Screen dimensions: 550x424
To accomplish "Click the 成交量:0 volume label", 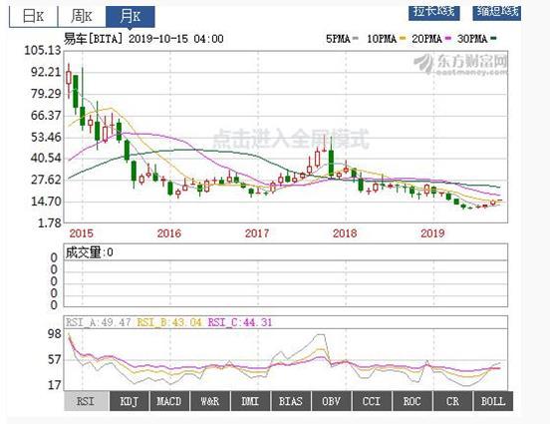I will [x=90, y=252].
